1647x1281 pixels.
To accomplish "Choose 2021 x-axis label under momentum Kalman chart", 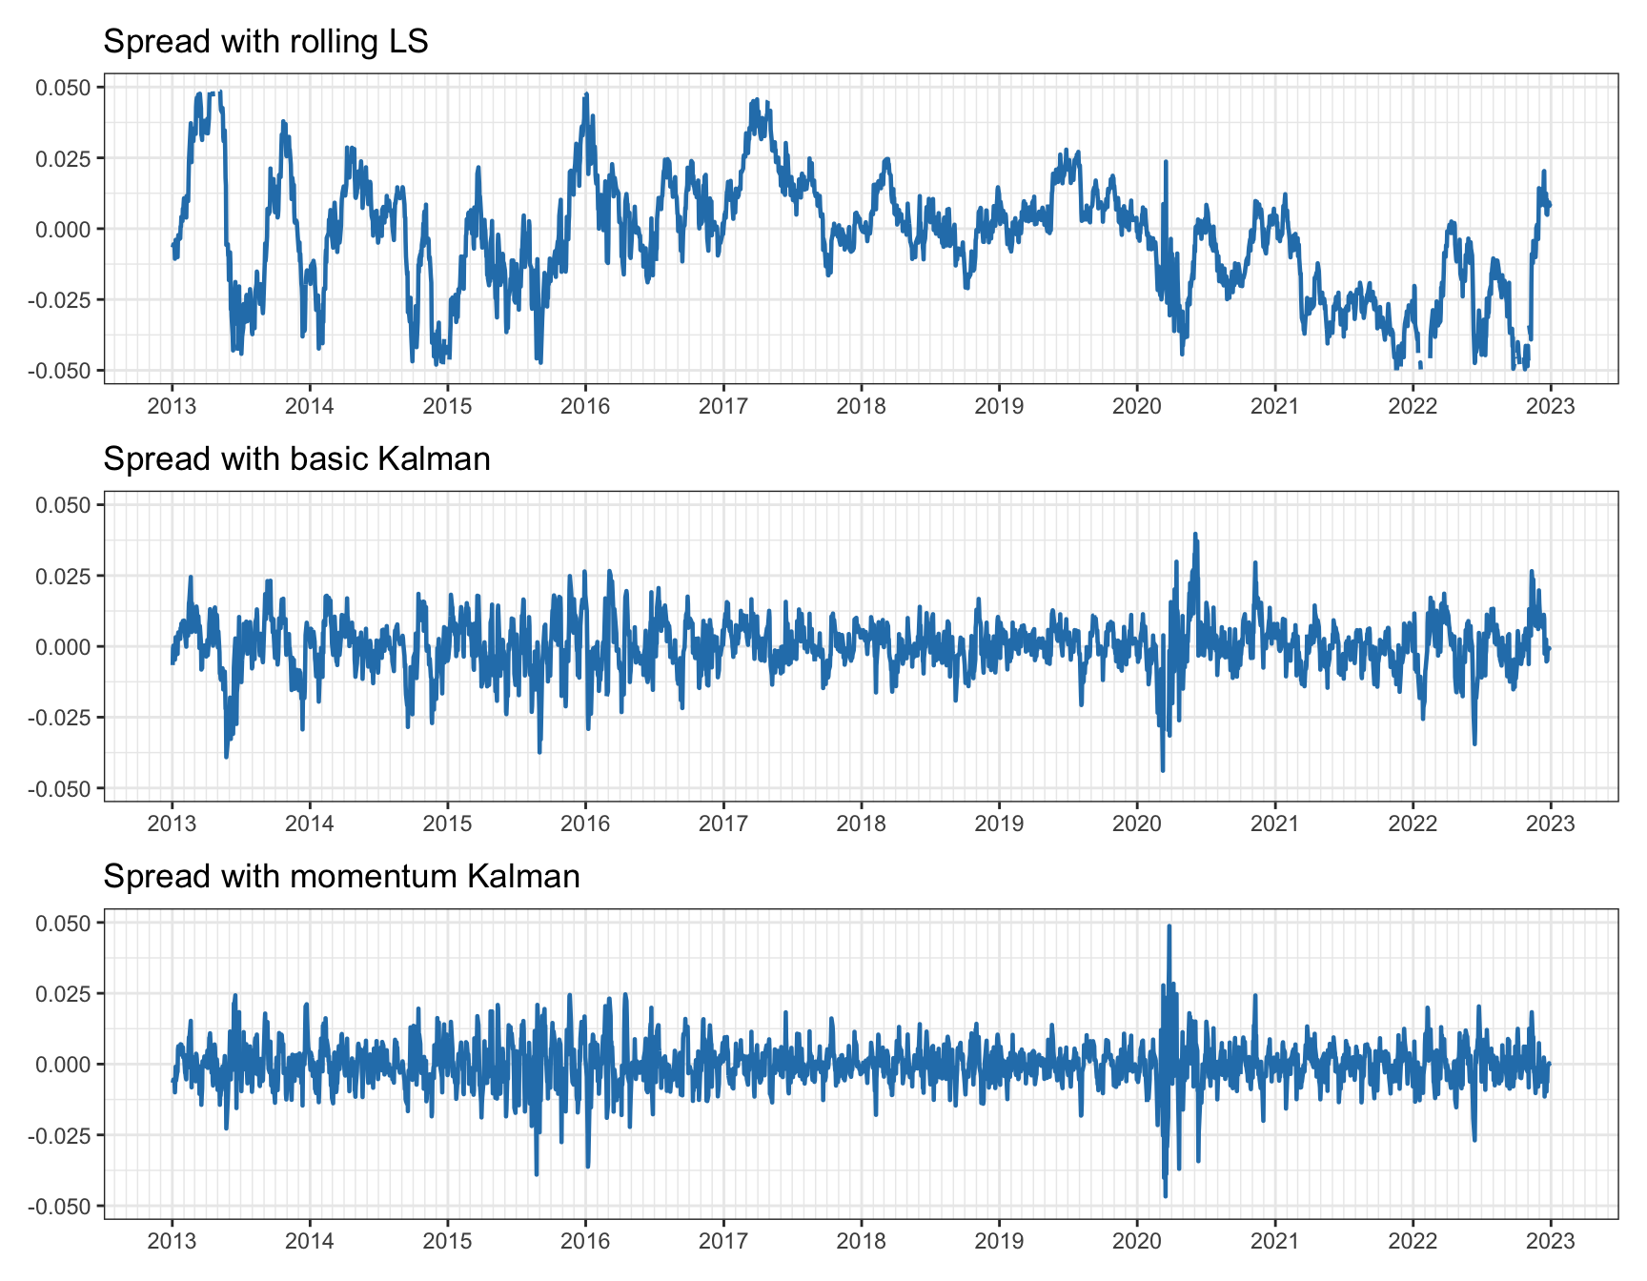I will [x=1274, y=1241].
